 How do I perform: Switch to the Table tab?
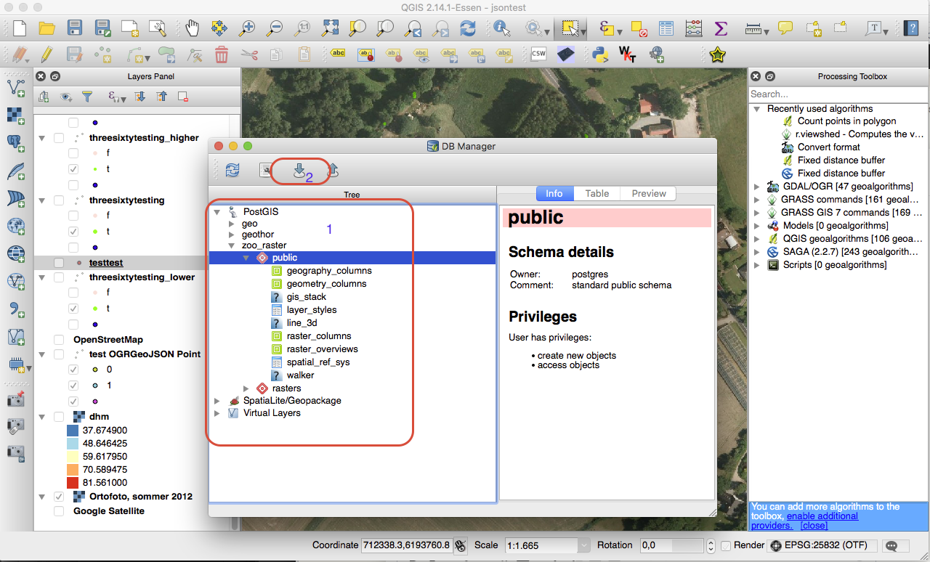coord(597,193)
